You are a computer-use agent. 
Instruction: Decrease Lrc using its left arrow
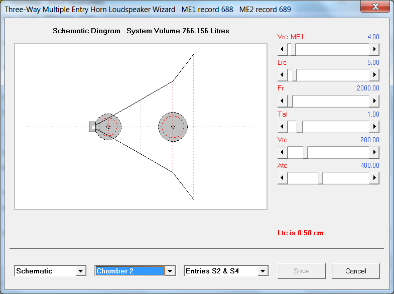click(x=283, y=75)
